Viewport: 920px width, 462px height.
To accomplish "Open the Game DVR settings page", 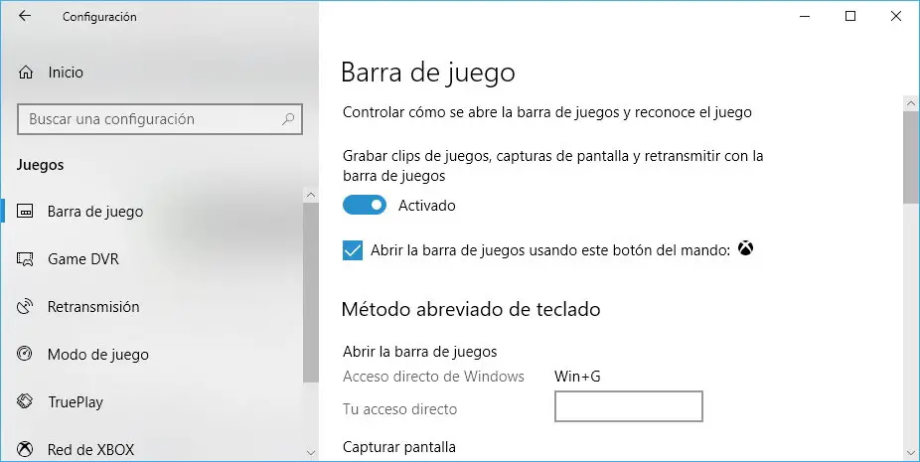I will tap(83, 259).
